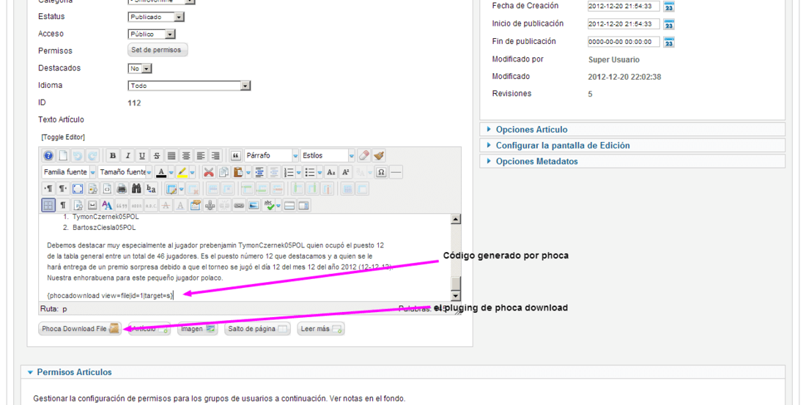Screen dimensions: 806x405
Task: Cut selection with scissors icon
Action: click(208, 172)
